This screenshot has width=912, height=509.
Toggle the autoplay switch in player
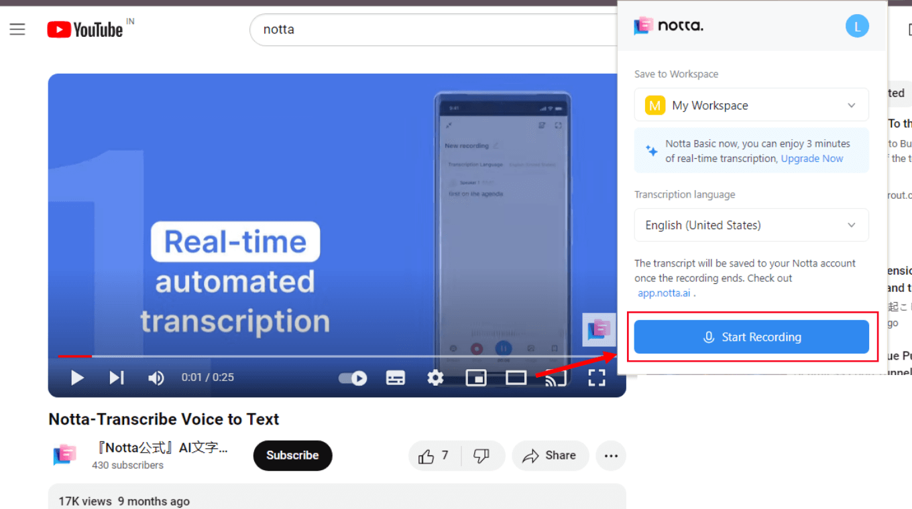coord(352,378)
